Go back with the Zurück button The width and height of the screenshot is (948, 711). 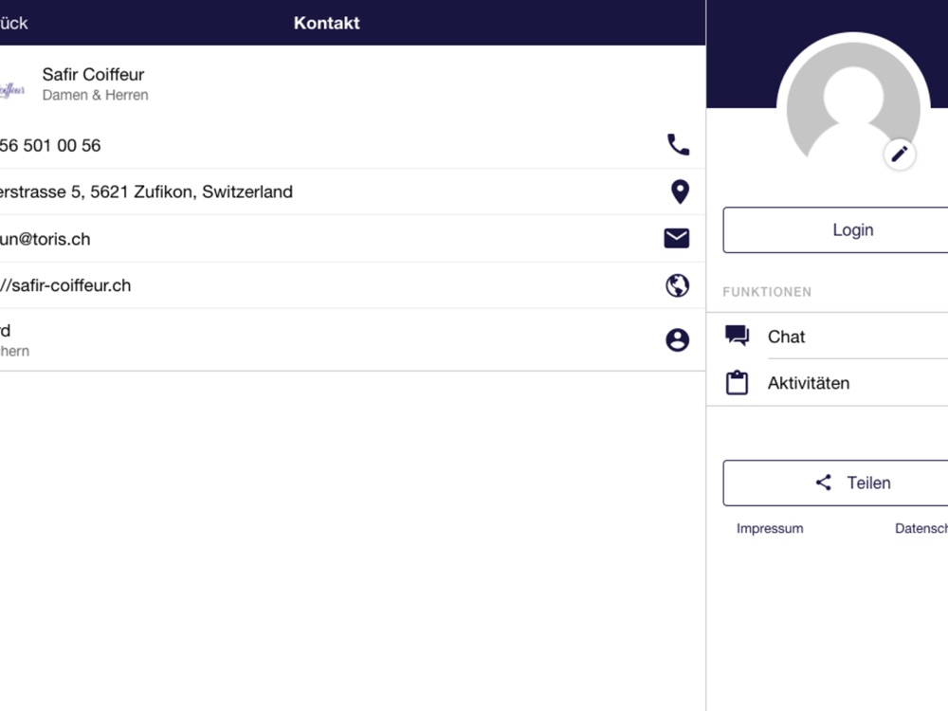click(13, 23)
